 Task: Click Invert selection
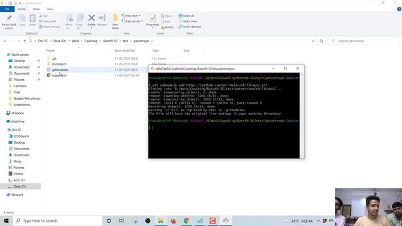190,26
